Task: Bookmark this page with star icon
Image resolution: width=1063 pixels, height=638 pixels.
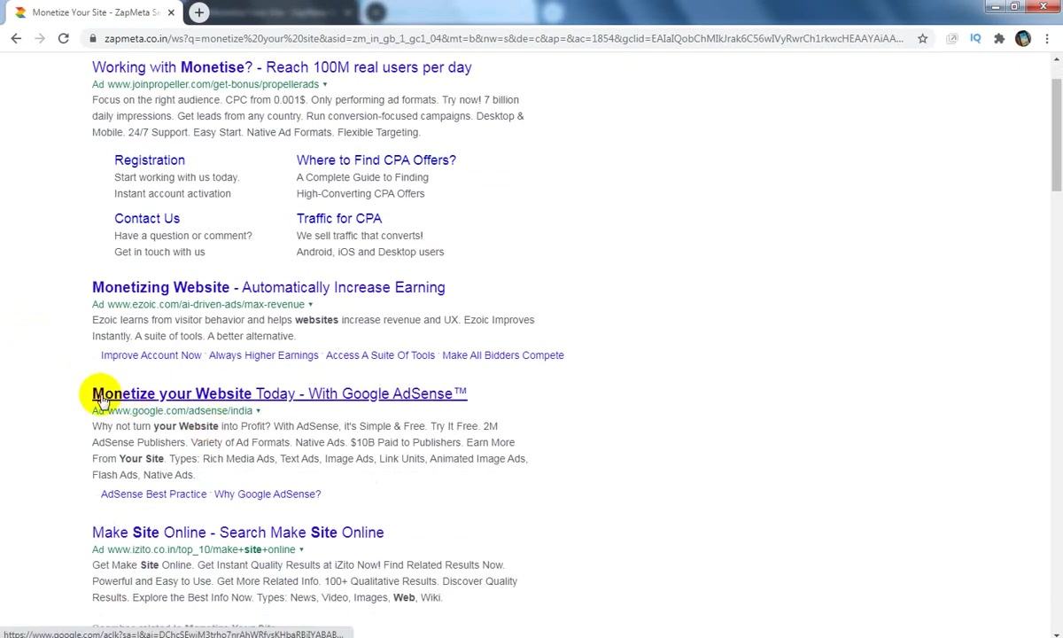Action: (922, 38)
